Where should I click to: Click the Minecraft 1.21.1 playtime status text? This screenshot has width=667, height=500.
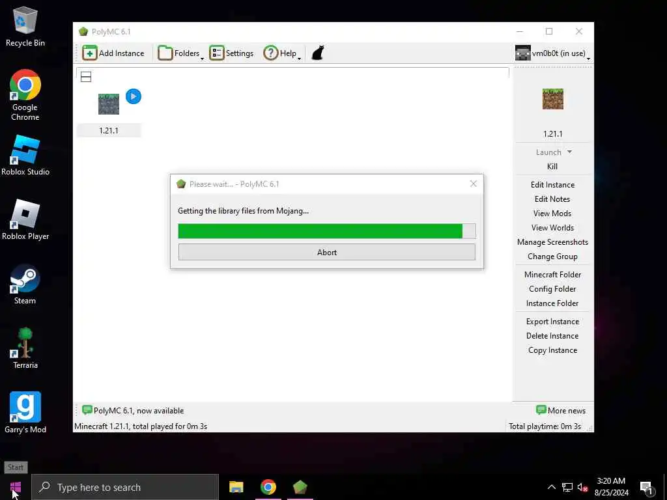coord(141,426)
